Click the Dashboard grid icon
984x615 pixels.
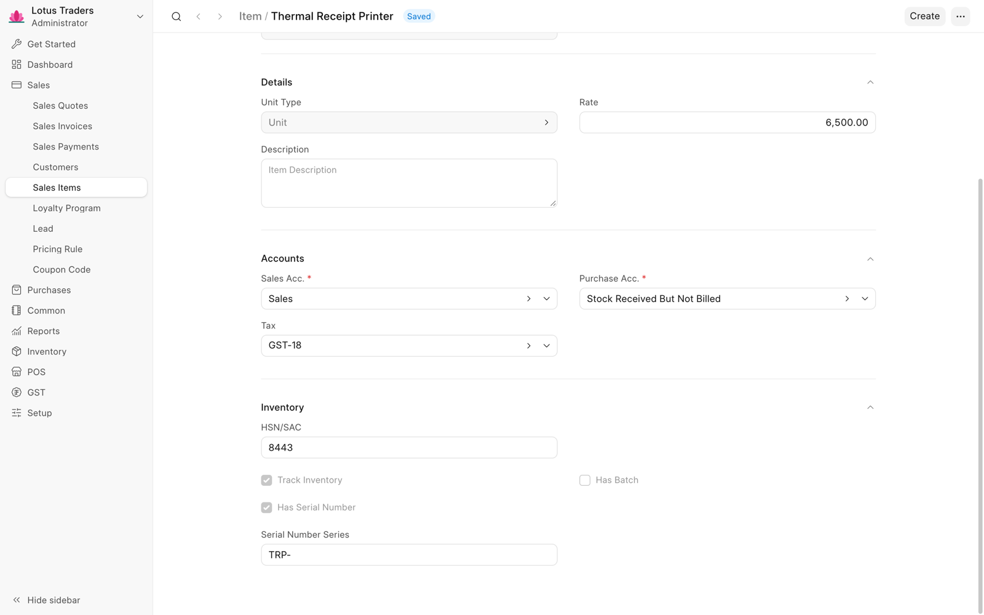17,65
